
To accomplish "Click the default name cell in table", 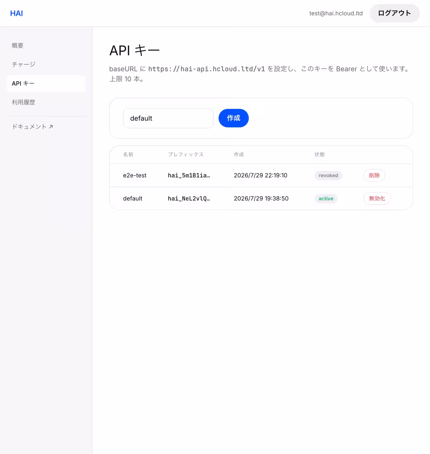I will [133, 198].
